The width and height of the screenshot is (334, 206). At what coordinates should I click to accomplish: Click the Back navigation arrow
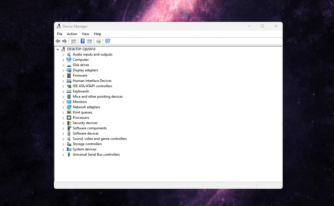pos(58,41)
